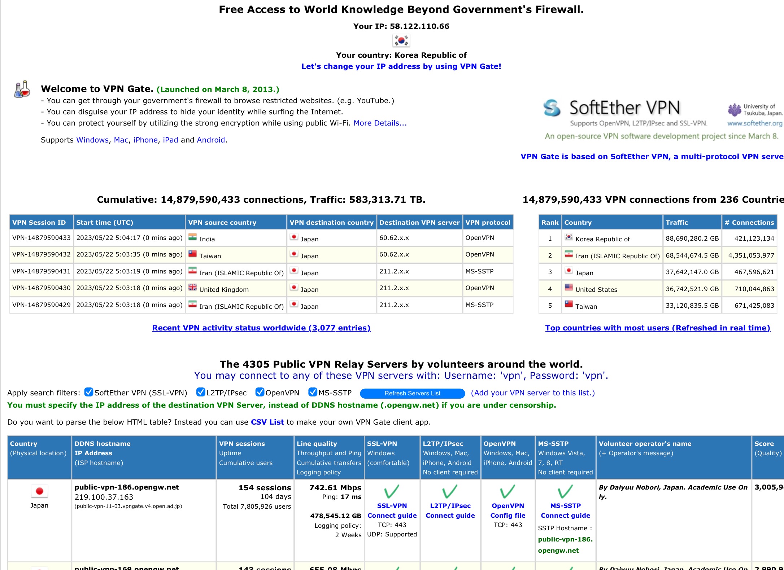Click Volunteer operator's name column header
This screenshot has width=784, height=570.
[674, 457]
